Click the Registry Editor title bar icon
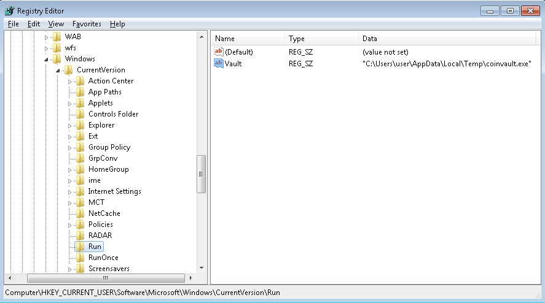Viewport: 545px width, 303px height. coord(9,11)
